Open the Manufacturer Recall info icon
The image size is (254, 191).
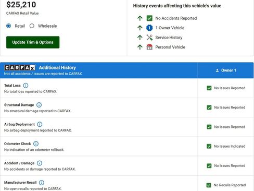42,183
